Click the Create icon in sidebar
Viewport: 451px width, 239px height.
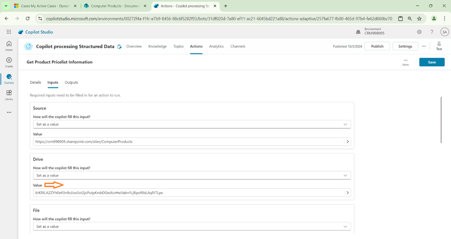9,62
